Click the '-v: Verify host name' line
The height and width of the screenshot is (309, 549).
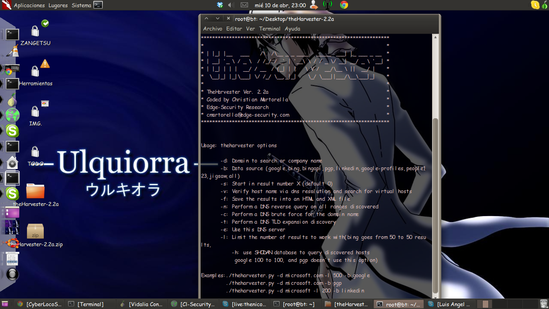(316, 191)
